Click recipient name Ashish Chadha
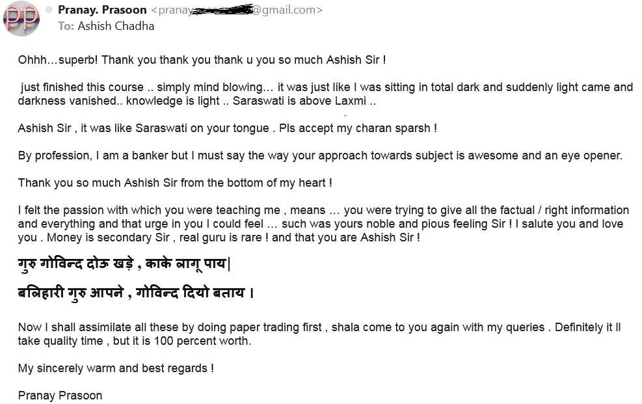 [x=116, y=26]
